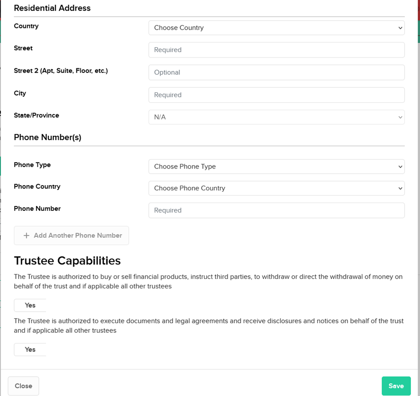Screen dimensions: 420x396
Task: Click the plus icon for another phone number
Action: tap(26, 236)
